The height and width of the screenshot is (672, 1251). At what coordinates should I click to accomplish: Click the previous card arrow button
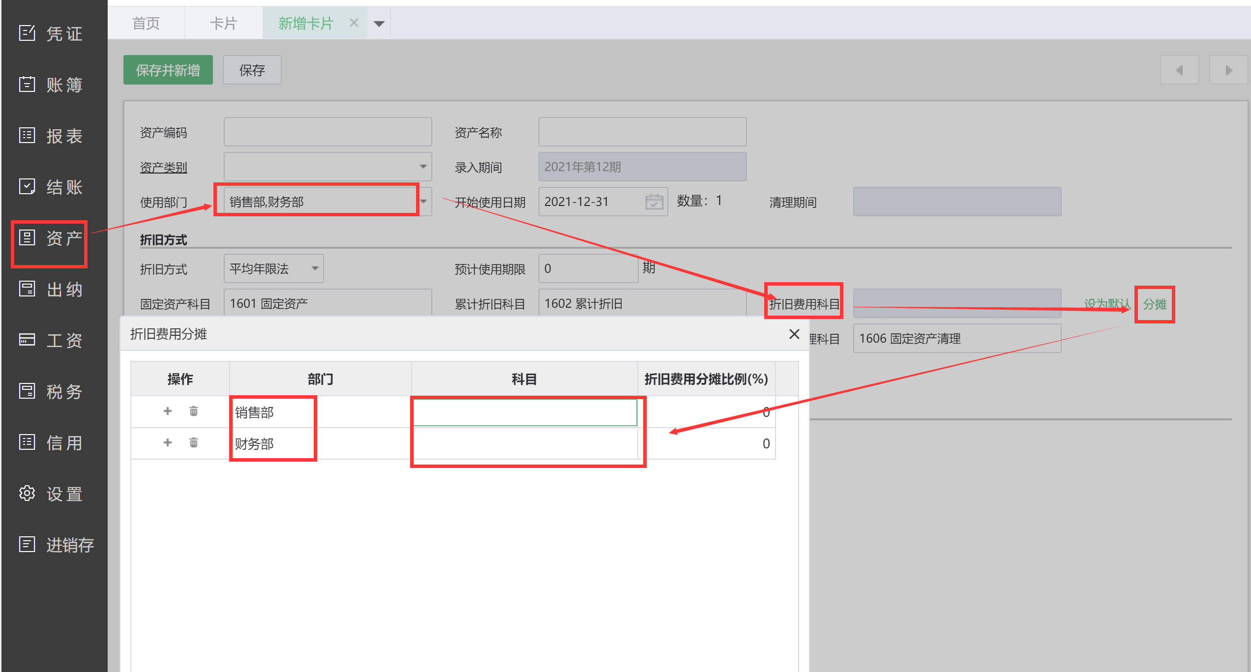point(1180,70)
